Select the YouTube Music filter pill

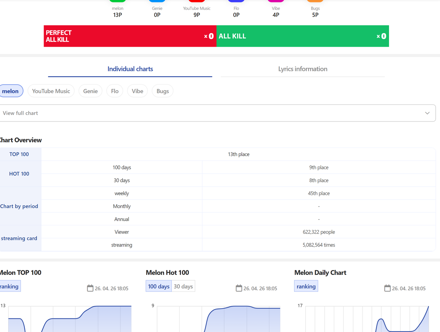[51, 91]
